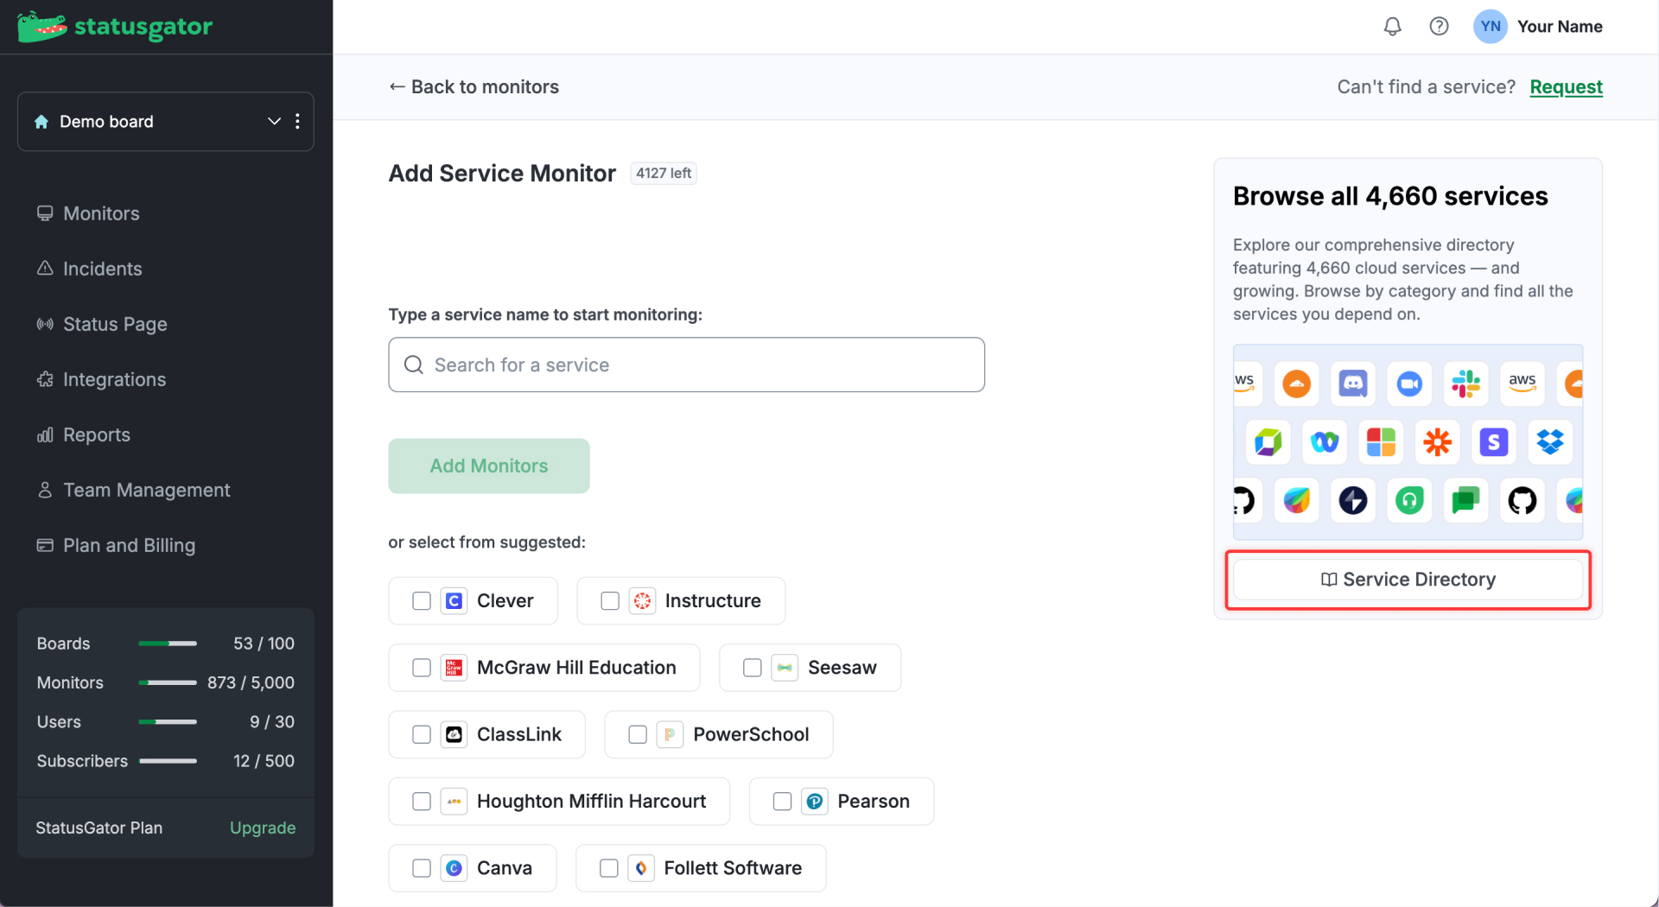Click the green Freshdesk headset tile
1659x907 pixels.
[1409, 500]
